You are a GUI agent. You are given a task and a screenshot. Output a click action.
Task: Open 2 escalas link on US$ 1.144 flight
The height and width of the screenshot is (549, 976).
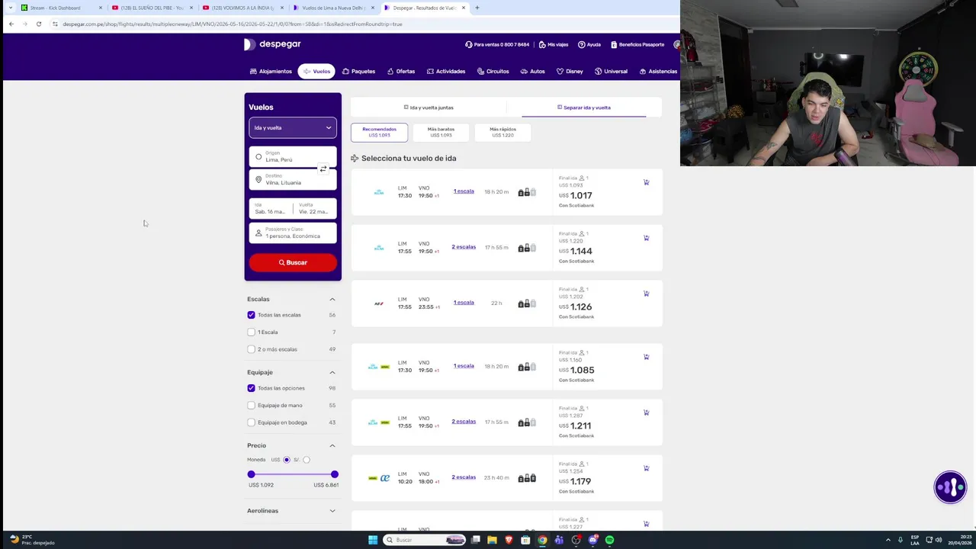point(464,247)
